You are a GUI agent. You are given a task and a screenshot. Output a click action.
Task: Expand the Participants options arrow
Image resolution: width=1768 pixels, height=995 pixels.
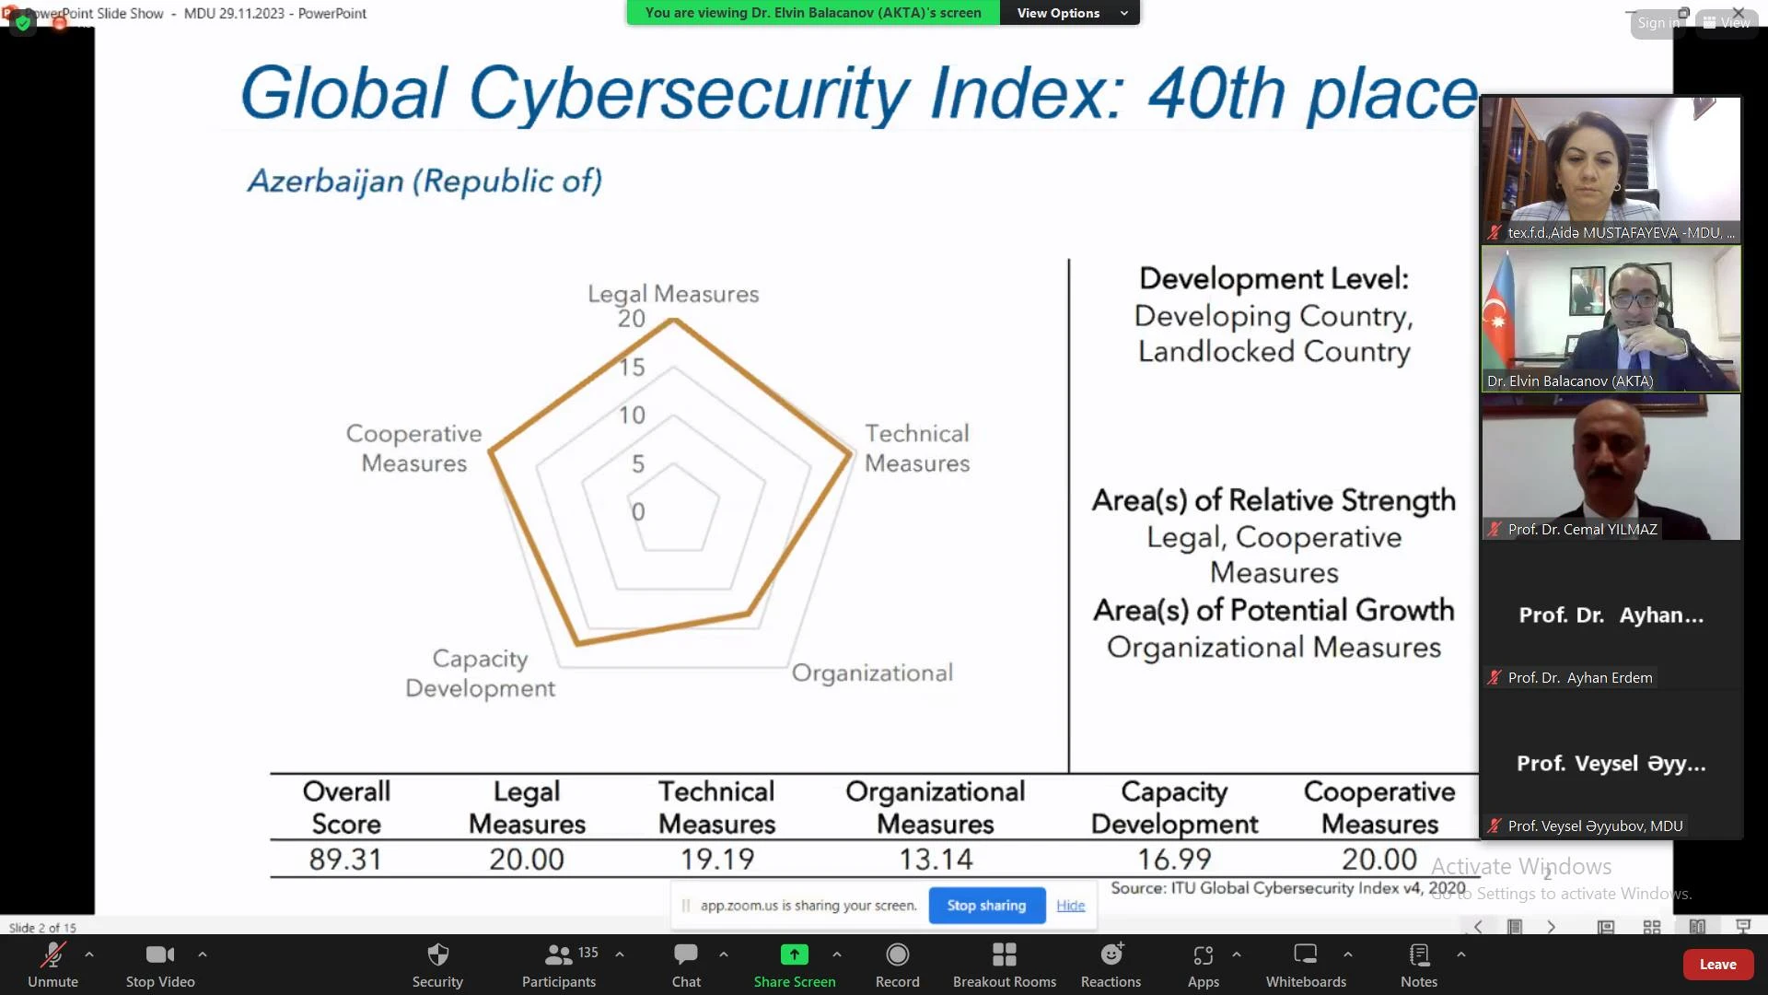coord(620,954)
